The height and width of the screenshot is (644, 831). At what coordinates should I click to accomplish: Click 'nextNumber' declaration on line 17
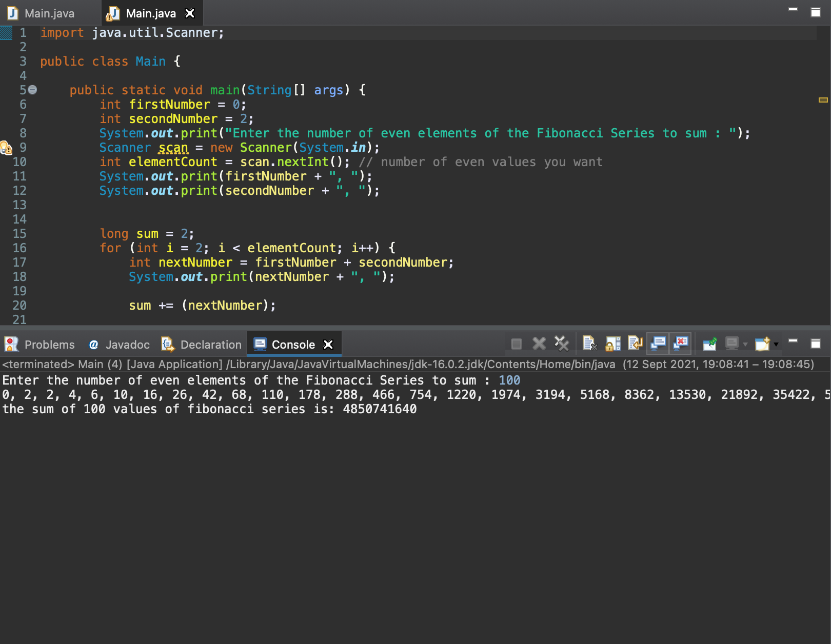[195, 263]
